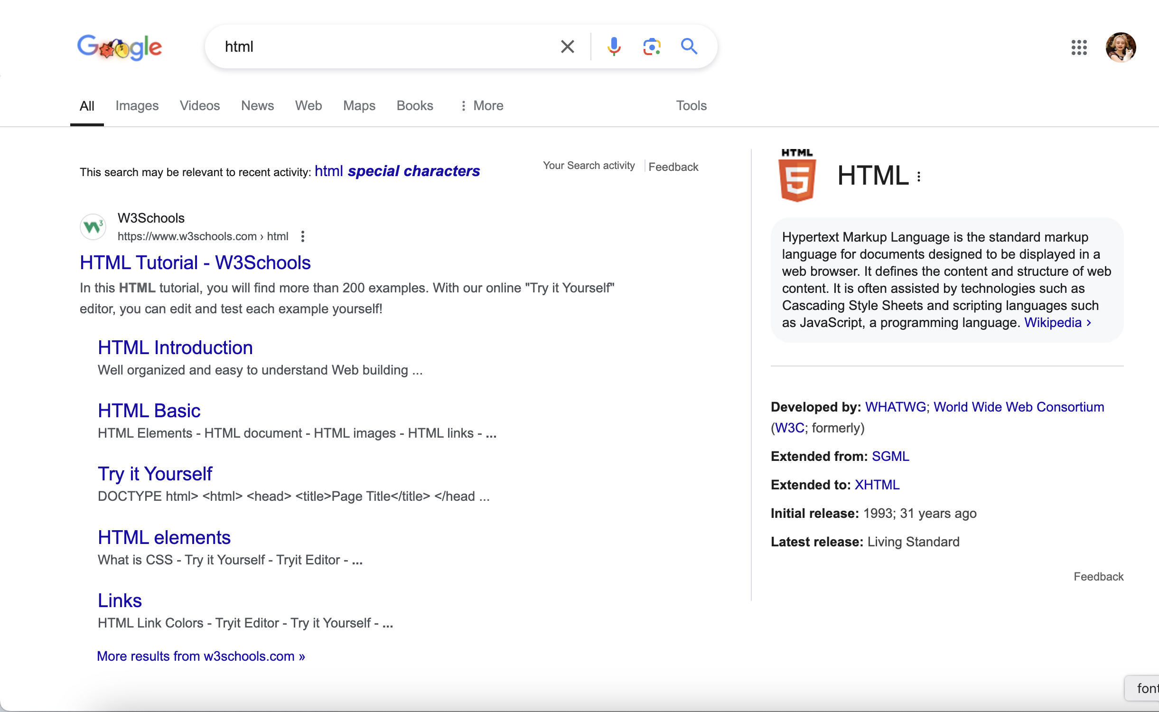Click the HTML knowledge panel title
This screenshot has height=712, width=1159.
[872, 176]
